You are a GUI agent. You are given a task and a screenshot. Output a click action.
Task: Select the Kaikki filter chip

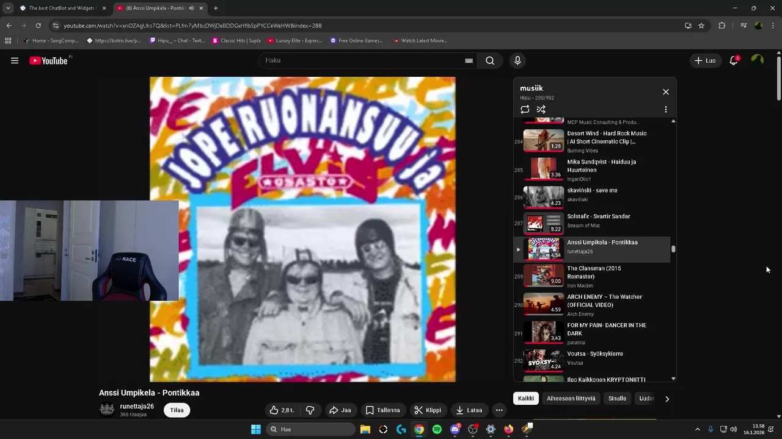click(526, 399)
